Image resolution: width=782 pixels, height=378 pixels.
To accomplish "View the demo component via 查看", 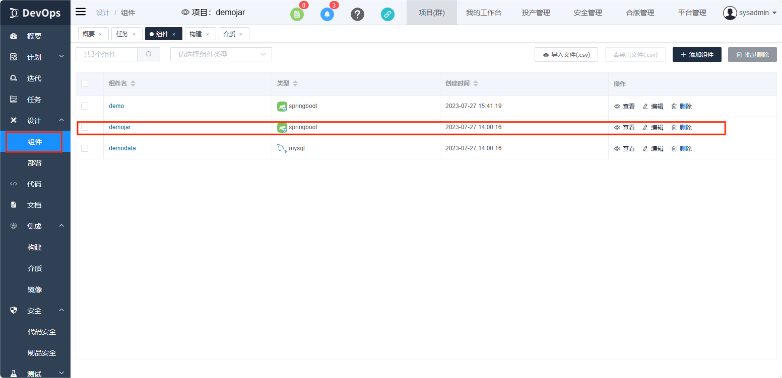I will [x=624, y=107].
